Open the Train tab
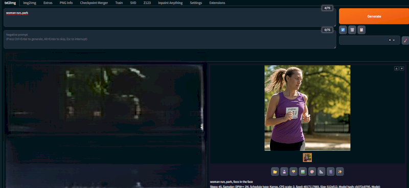Viewport: 409px width, 188px height. point(119,3)
